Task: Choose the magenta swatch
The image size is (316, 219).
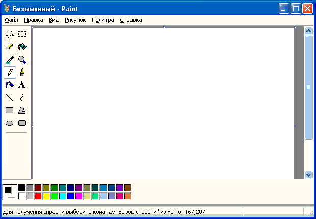Action: point(79,196)
